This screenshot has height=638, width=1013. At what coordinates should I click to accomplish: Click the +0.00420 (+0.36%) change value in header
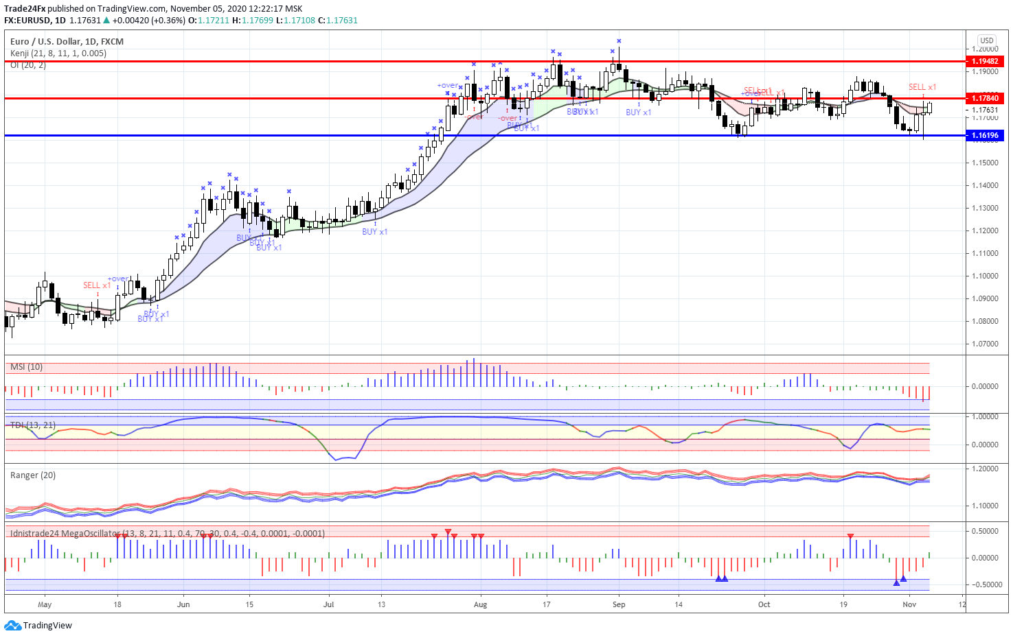pos(149,21)
